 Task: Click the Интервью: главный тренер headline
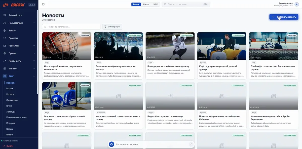[x=118, y=118]
